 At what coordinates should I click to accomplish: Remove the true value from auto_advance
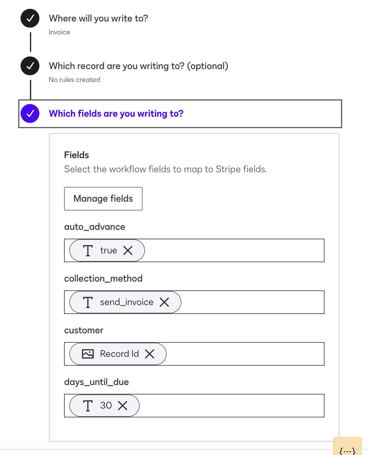pos(128,250)
